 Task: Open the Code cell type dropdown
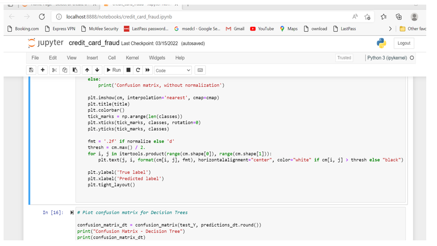tap(172, 70)
